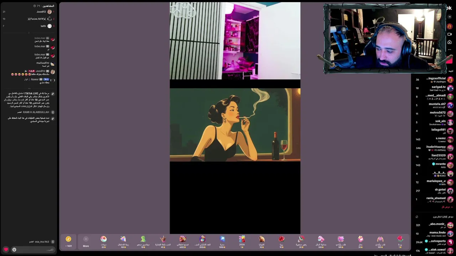This screenshot has width=456, height=256.
Task: Open laith viewer avatar
Action: click(x=50, y=26)
